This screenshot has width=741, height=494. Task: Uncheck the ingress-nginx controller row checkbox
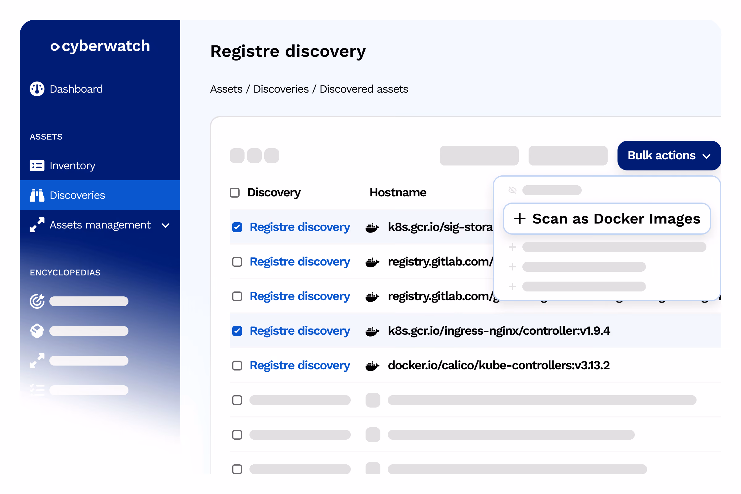pos(237,331)
